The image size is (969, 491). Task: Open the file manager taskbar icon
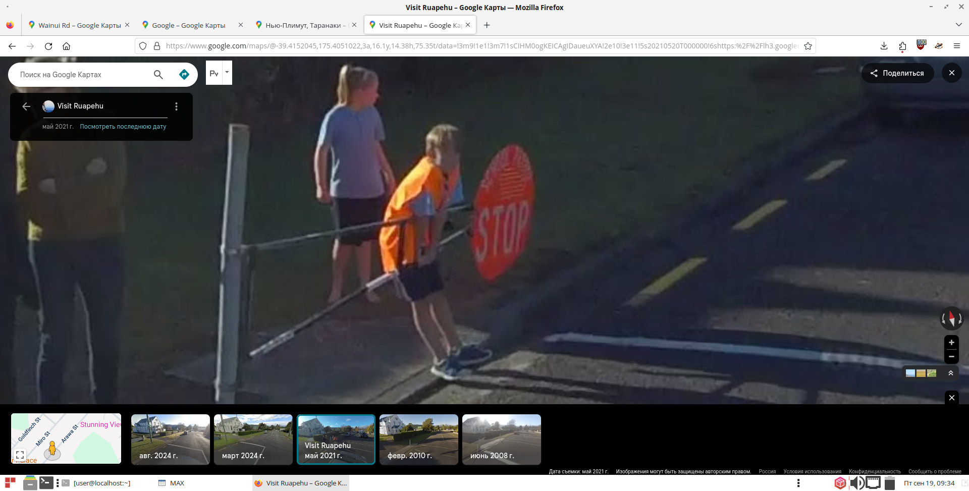30,483
